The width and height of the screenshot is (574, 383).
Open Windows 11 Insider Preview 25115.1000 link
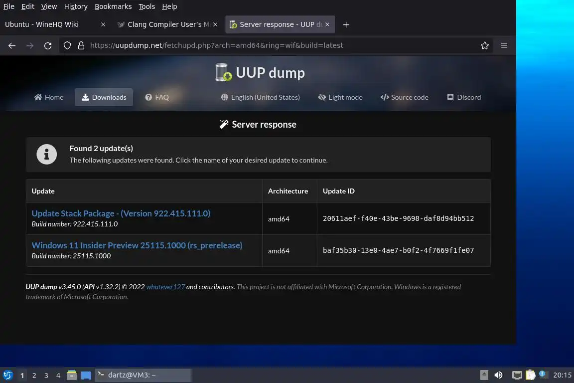point(137,245)
